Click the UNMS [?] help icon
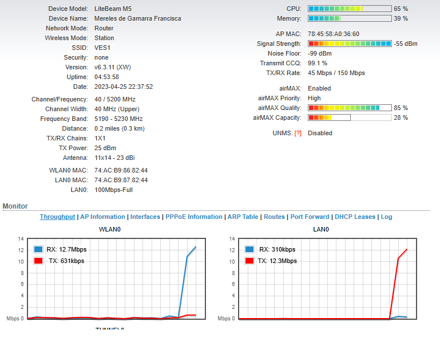 tap(298, 134)
